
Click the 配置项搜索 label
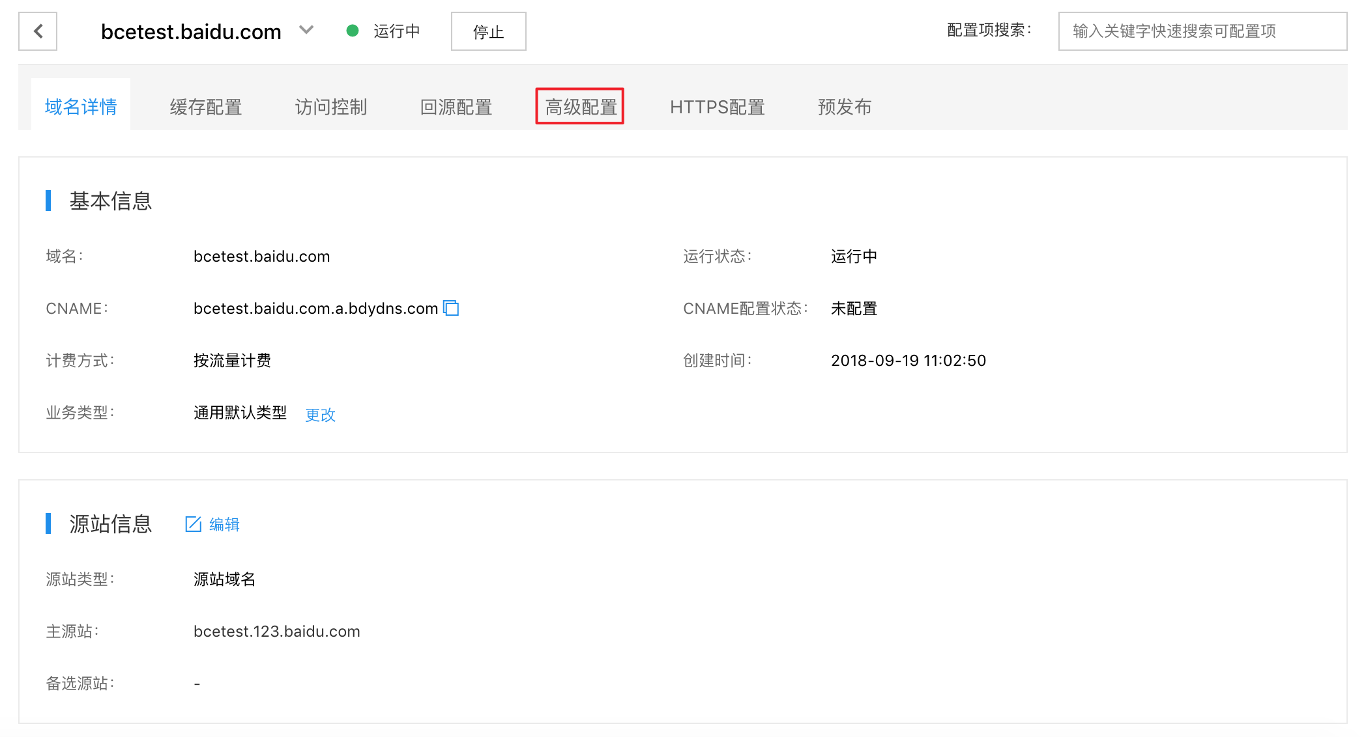tap(989, 31)
